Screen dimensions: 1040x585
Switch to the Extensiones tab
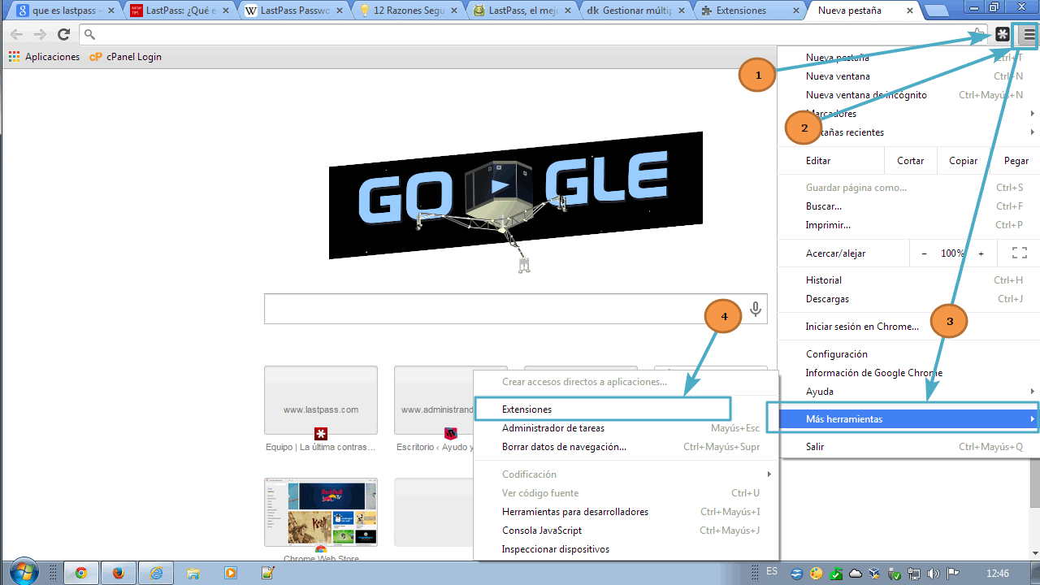[751, 11]
